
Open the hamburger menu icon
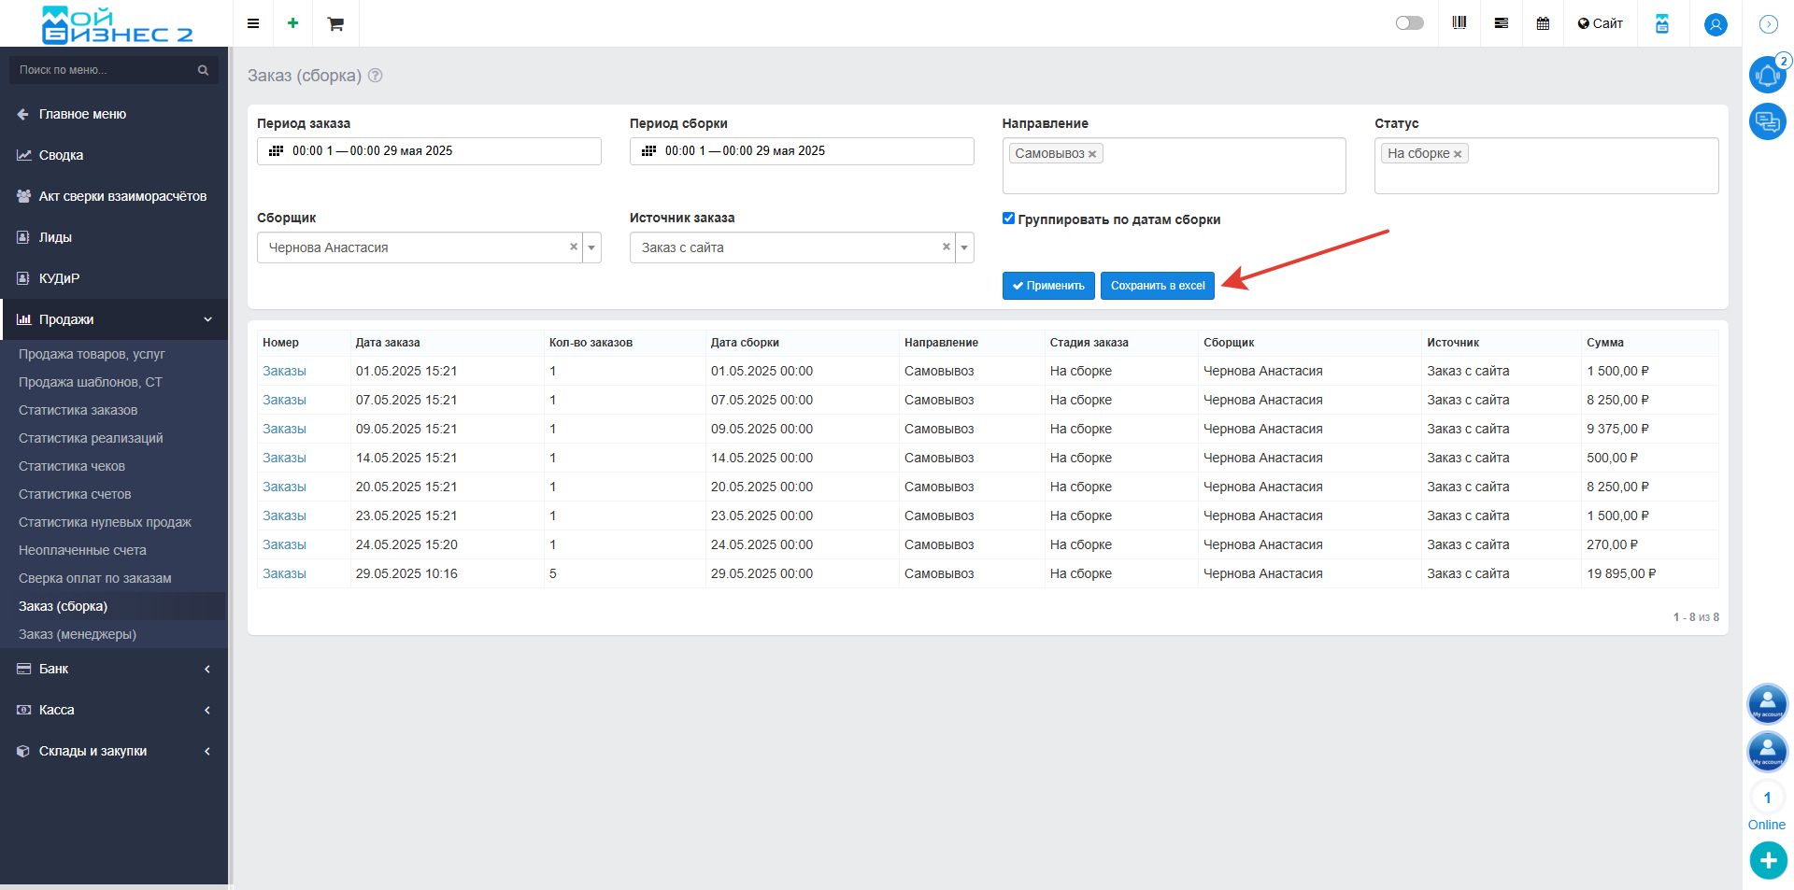point(252,23)
